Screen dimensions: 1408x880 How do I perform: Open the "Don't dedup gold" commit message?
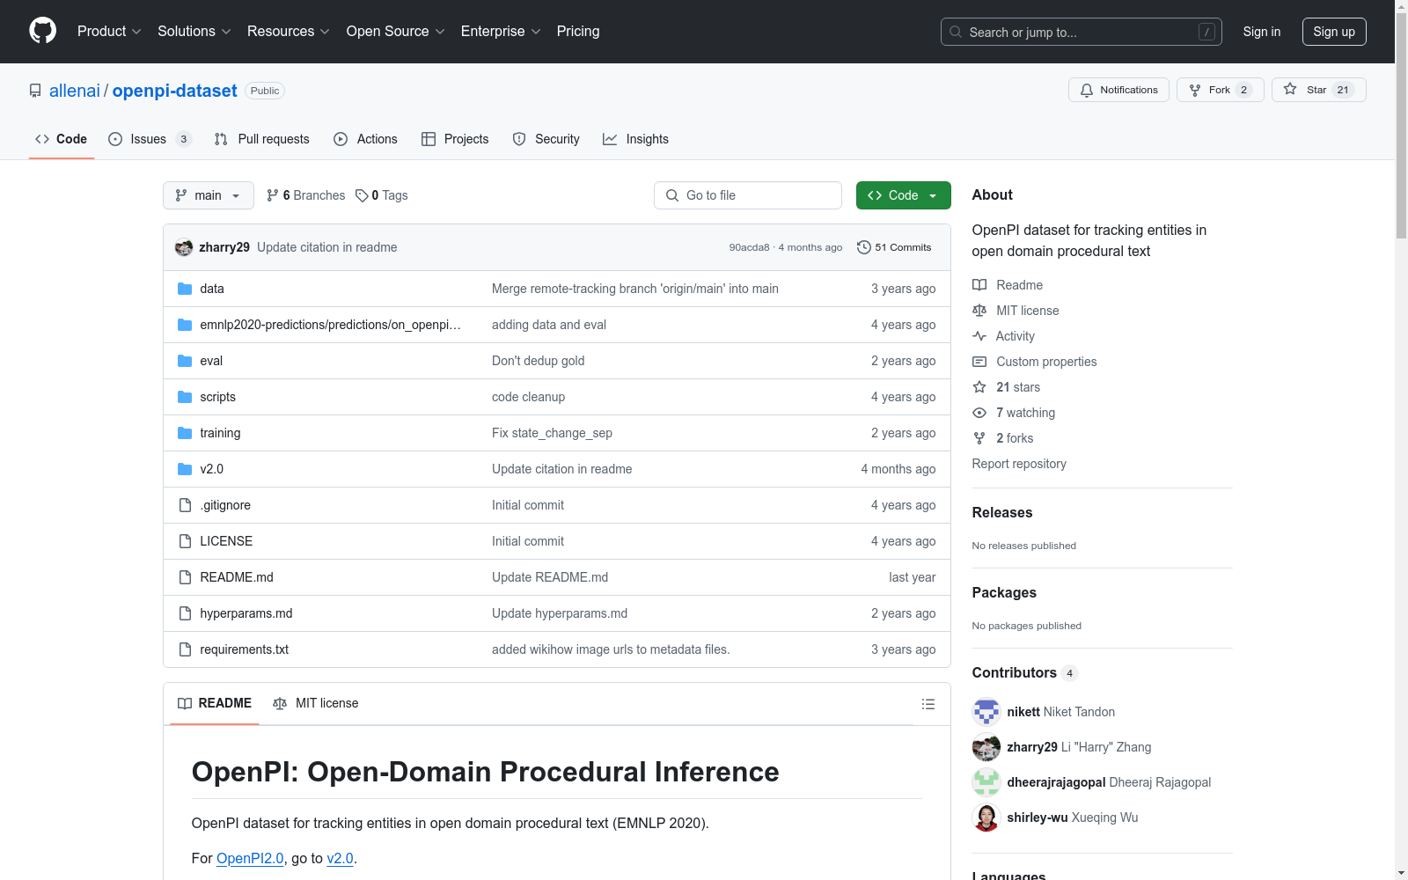tap(538, 361)
